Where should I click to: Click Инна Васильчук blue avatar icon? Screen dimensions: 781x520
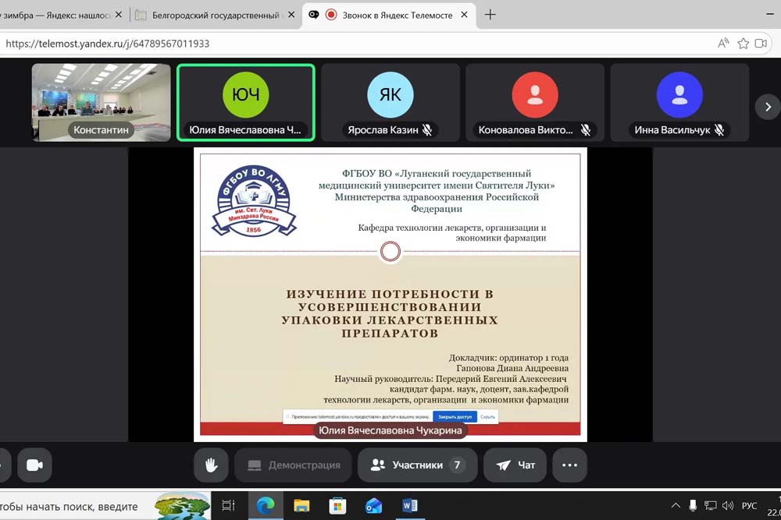pos(679,94)
